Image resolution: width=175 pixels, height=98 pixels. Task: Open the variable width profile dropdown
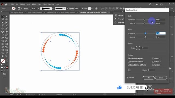[53, 8]
